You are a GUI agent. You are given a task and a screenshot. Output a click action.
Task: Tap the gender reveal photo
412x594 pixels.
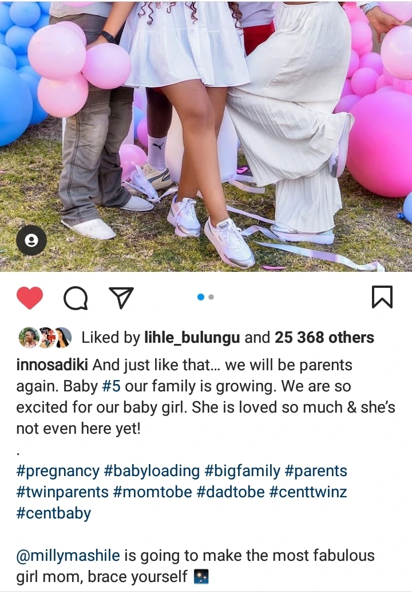(206, 136)
